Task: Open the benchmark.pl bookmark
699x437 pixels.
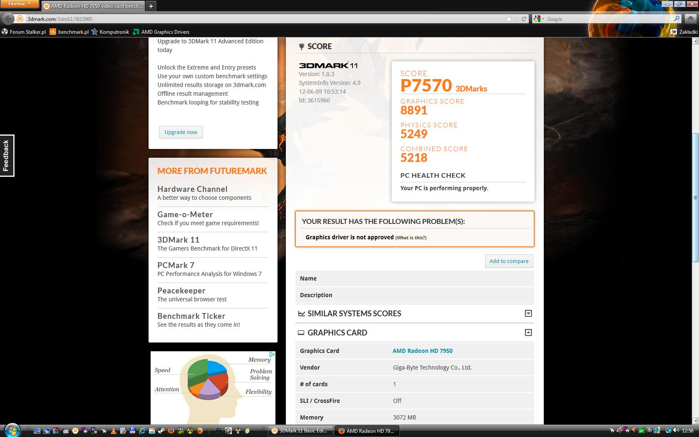Action: pos(69,32)
